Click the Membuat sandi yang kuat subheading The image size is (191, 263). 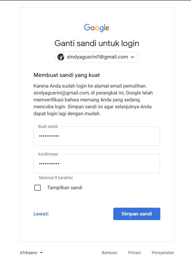pos(67,75)
